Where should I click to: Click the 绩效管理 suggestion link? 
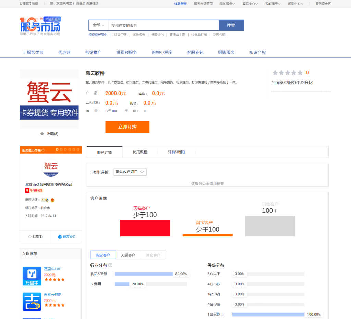120,35
